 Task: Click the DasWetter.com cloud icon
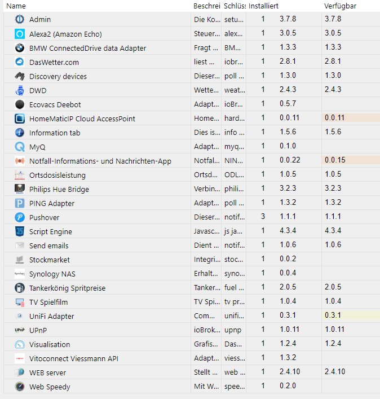(x=20, y=62)
